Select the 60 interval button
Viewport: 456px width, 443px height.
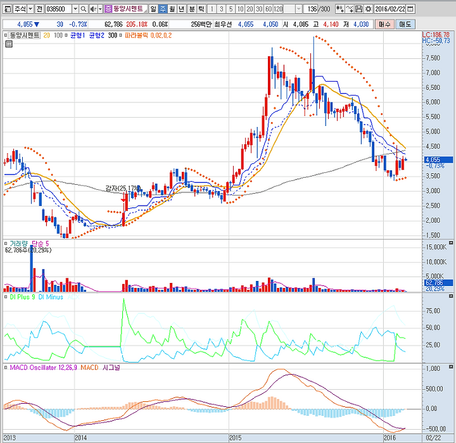click(x=269, y=9)
